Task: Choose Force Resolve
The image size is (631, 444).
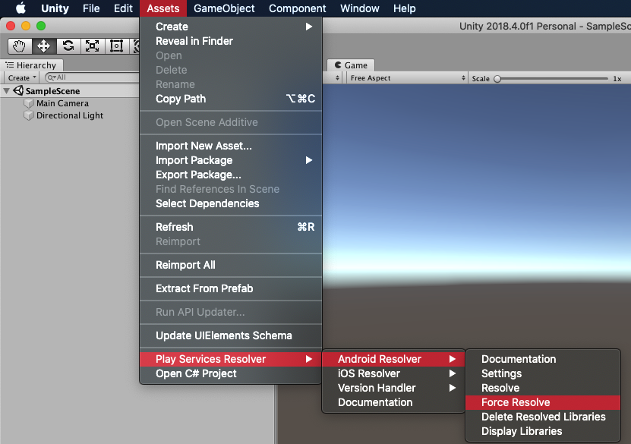Action: coord(543,402)
